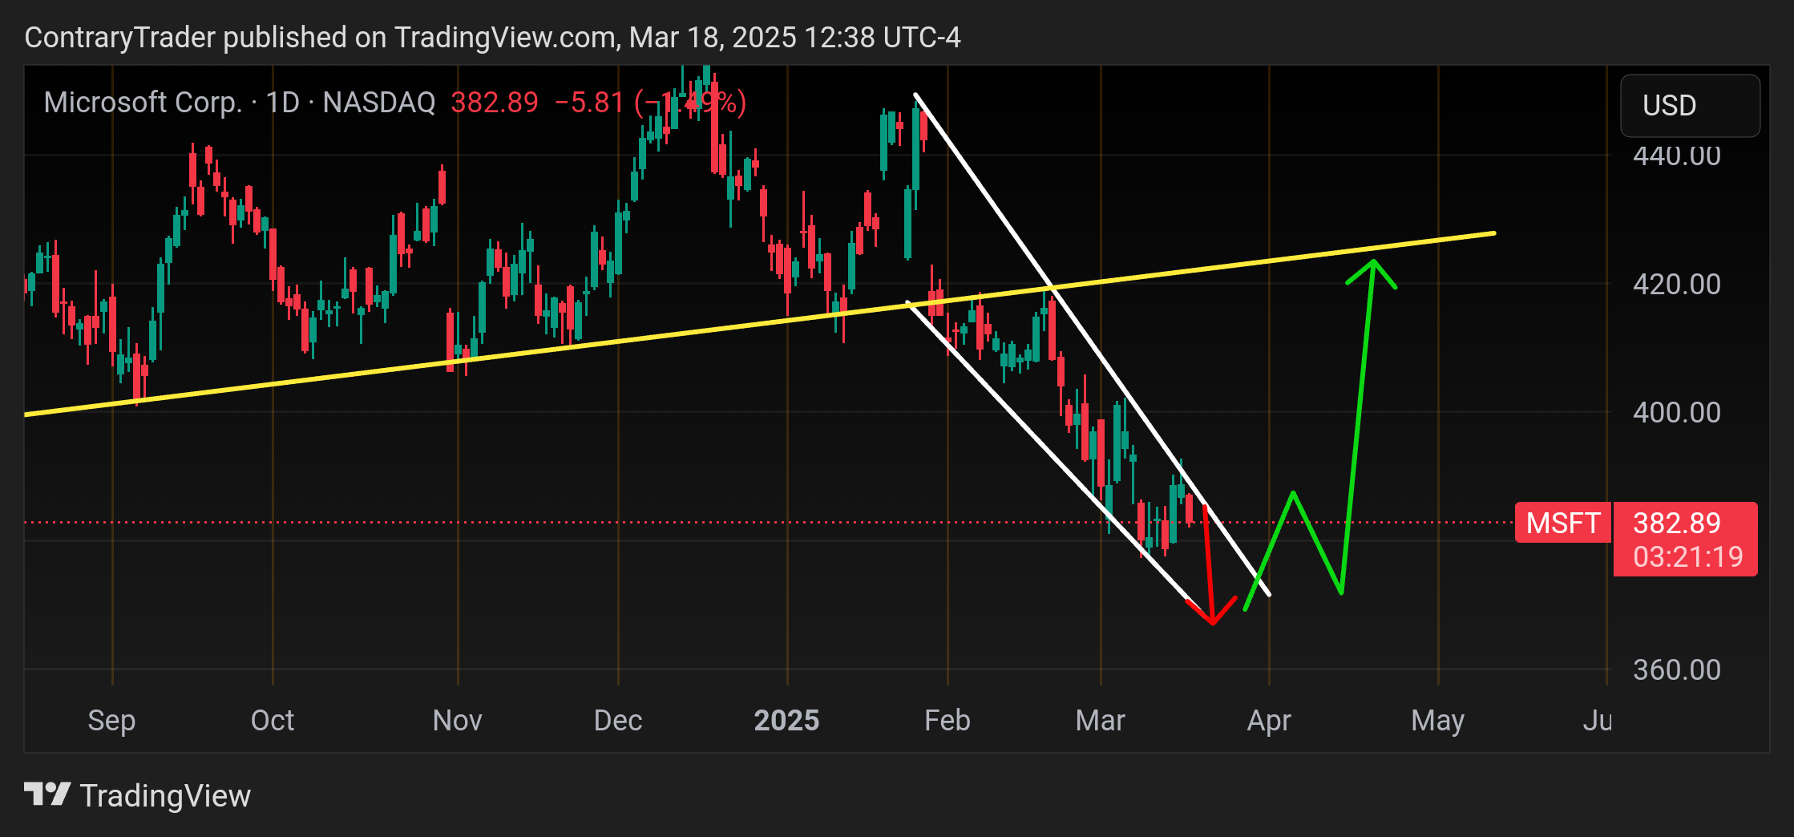Click the 03:21:19 countdown timer
This screenshot has height=837, width=1794.
click(x=1688, y=556)
